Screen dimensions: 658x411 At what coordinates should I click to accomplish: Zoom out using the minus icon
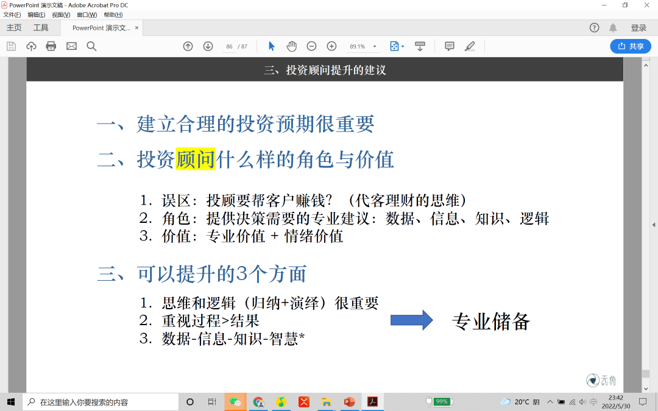tap(311, 46)
